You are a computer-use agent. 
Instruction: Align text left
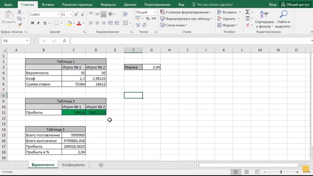(91, 23)
